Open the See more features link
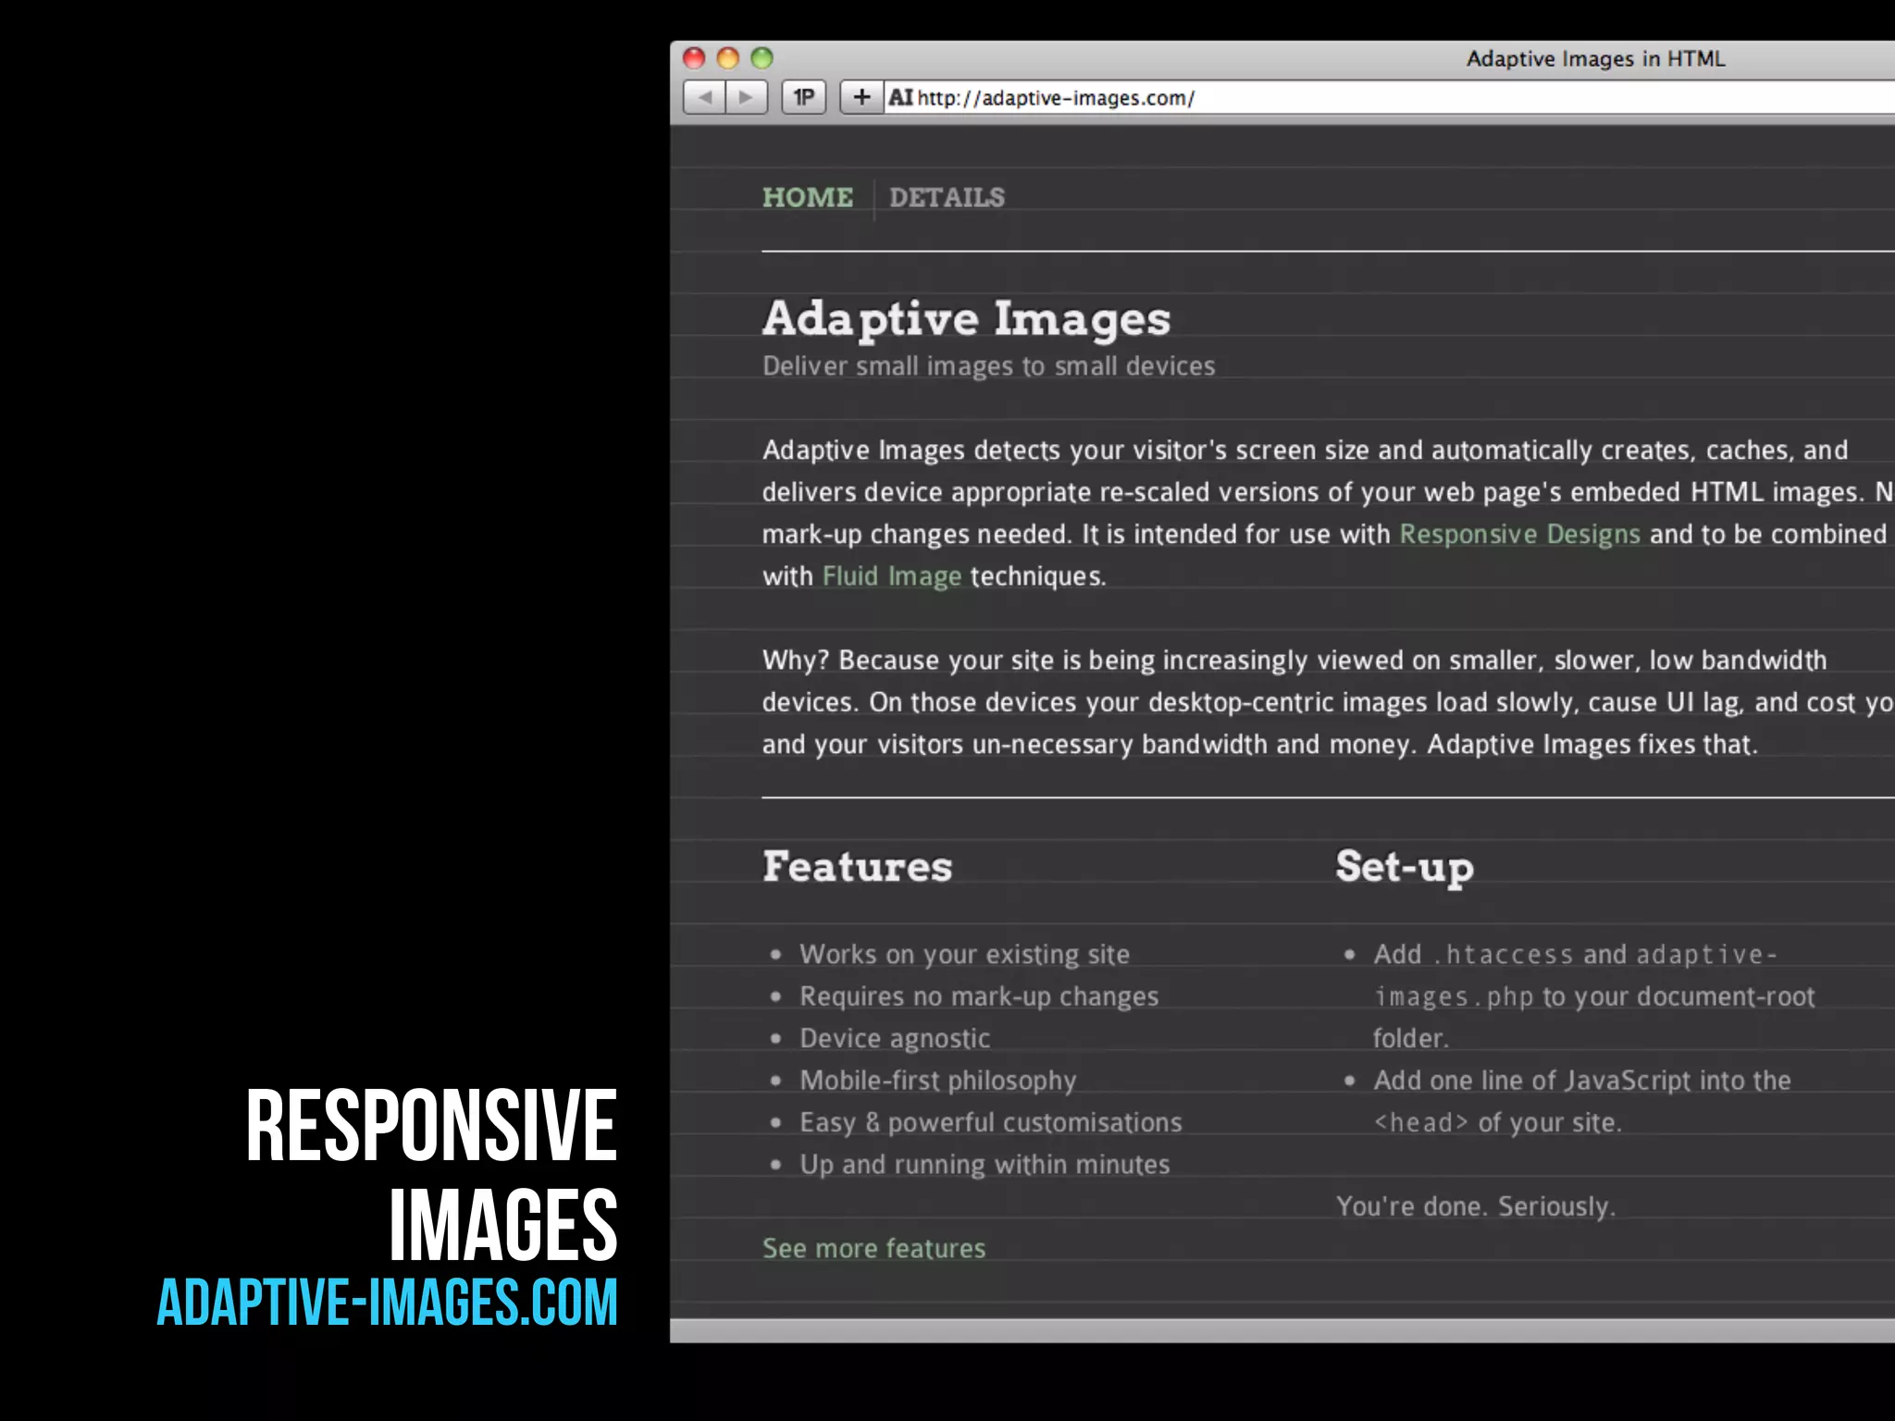Viewport: 1895px width, 1421px height. [x=873, y=1248]
